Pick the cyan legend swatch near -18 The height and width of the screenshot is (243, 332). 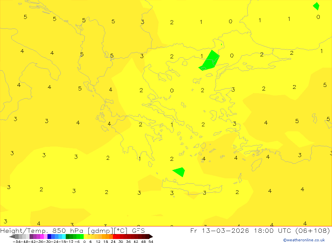tap(64, 237)
